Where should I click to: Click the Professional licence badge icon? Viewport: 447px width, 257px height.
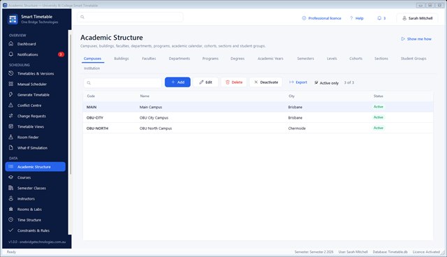pos(304,18)
